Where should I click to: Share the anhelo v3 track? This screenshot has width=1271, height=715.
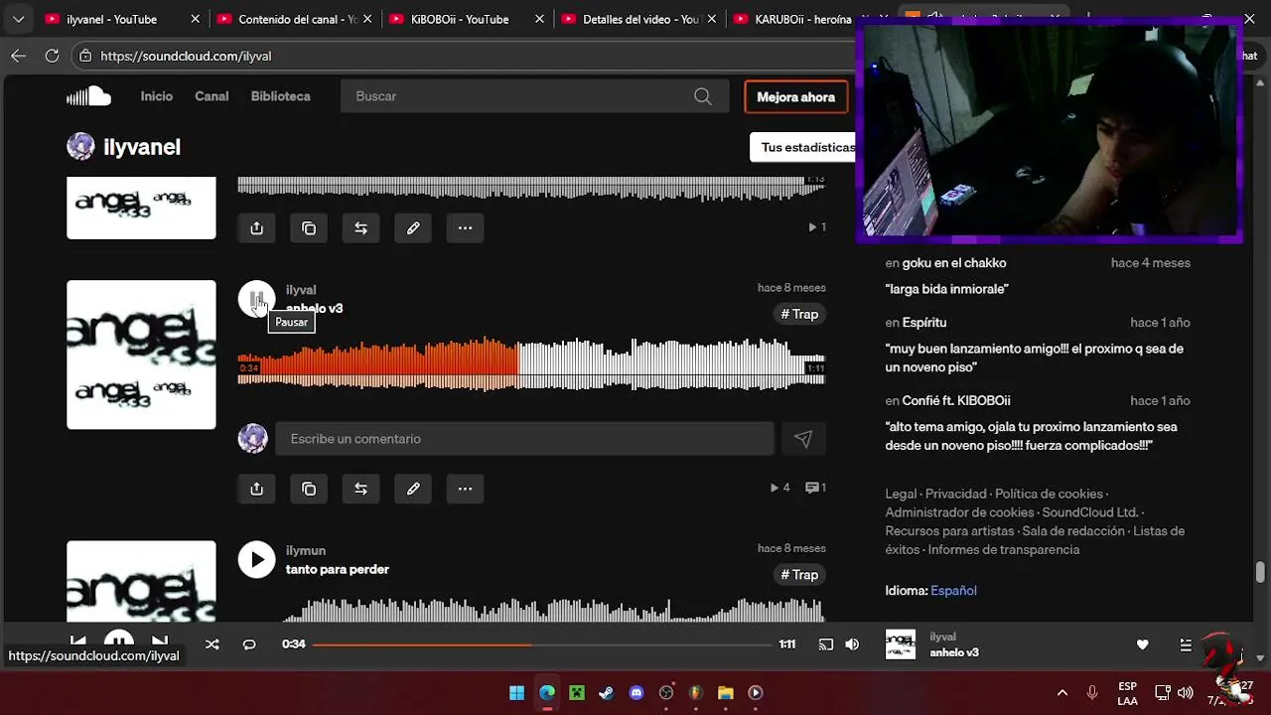[256, 489]
